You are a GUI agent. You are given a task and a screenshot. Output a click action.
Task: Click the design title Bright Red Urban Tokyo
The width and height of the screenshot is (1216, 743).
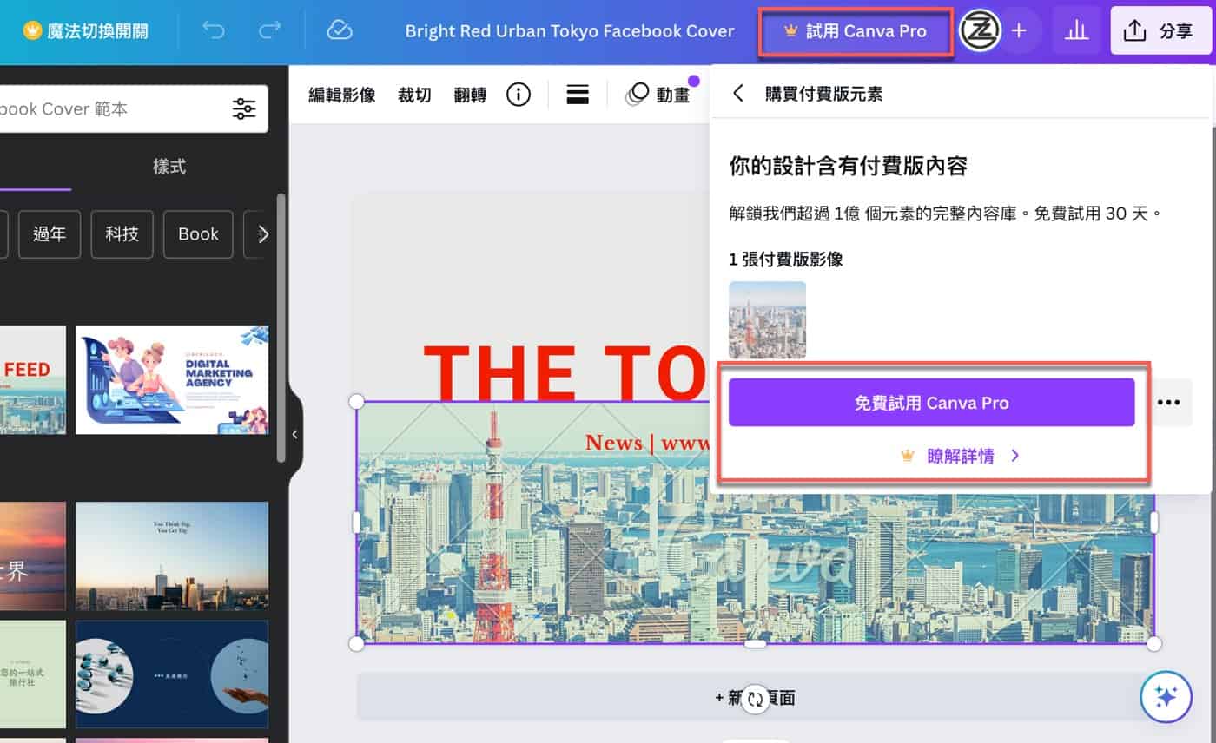pyautogui.click(x=570, y=31)
